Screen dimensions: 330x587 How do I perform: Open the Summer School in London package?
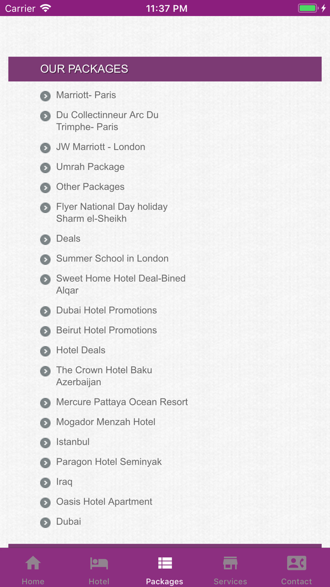point(112,259)
